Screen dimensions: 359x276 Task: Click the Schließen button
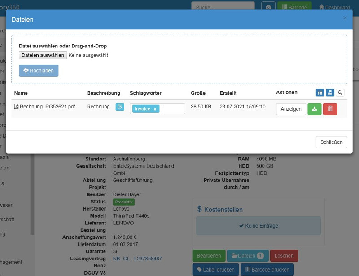click(x=331, y=142)
